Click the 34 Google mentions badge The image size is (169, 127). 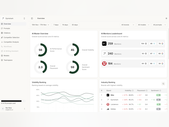coord(161,63)
